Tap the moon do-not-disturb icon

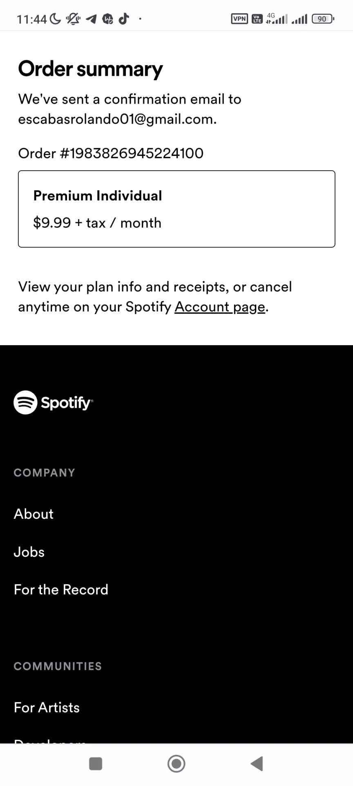55,18
